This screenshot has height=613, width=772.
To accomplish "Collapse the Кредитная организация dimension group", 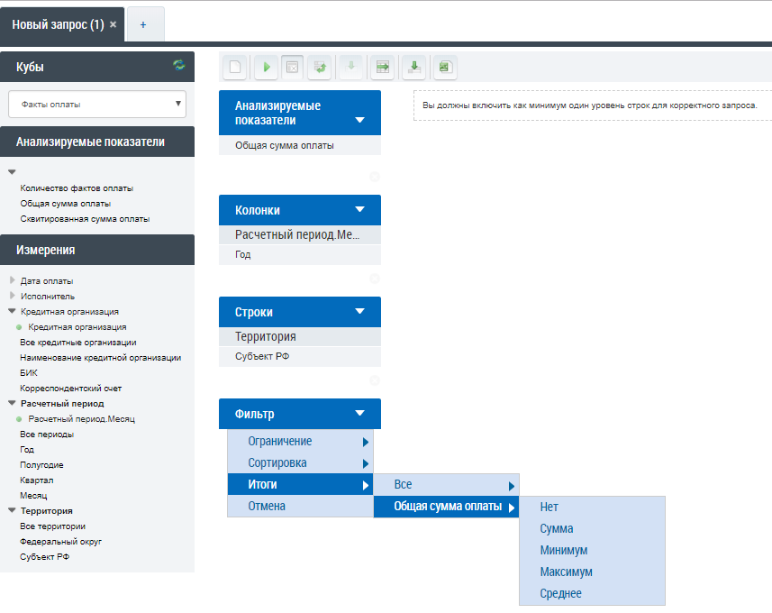I will pos(12,311).
